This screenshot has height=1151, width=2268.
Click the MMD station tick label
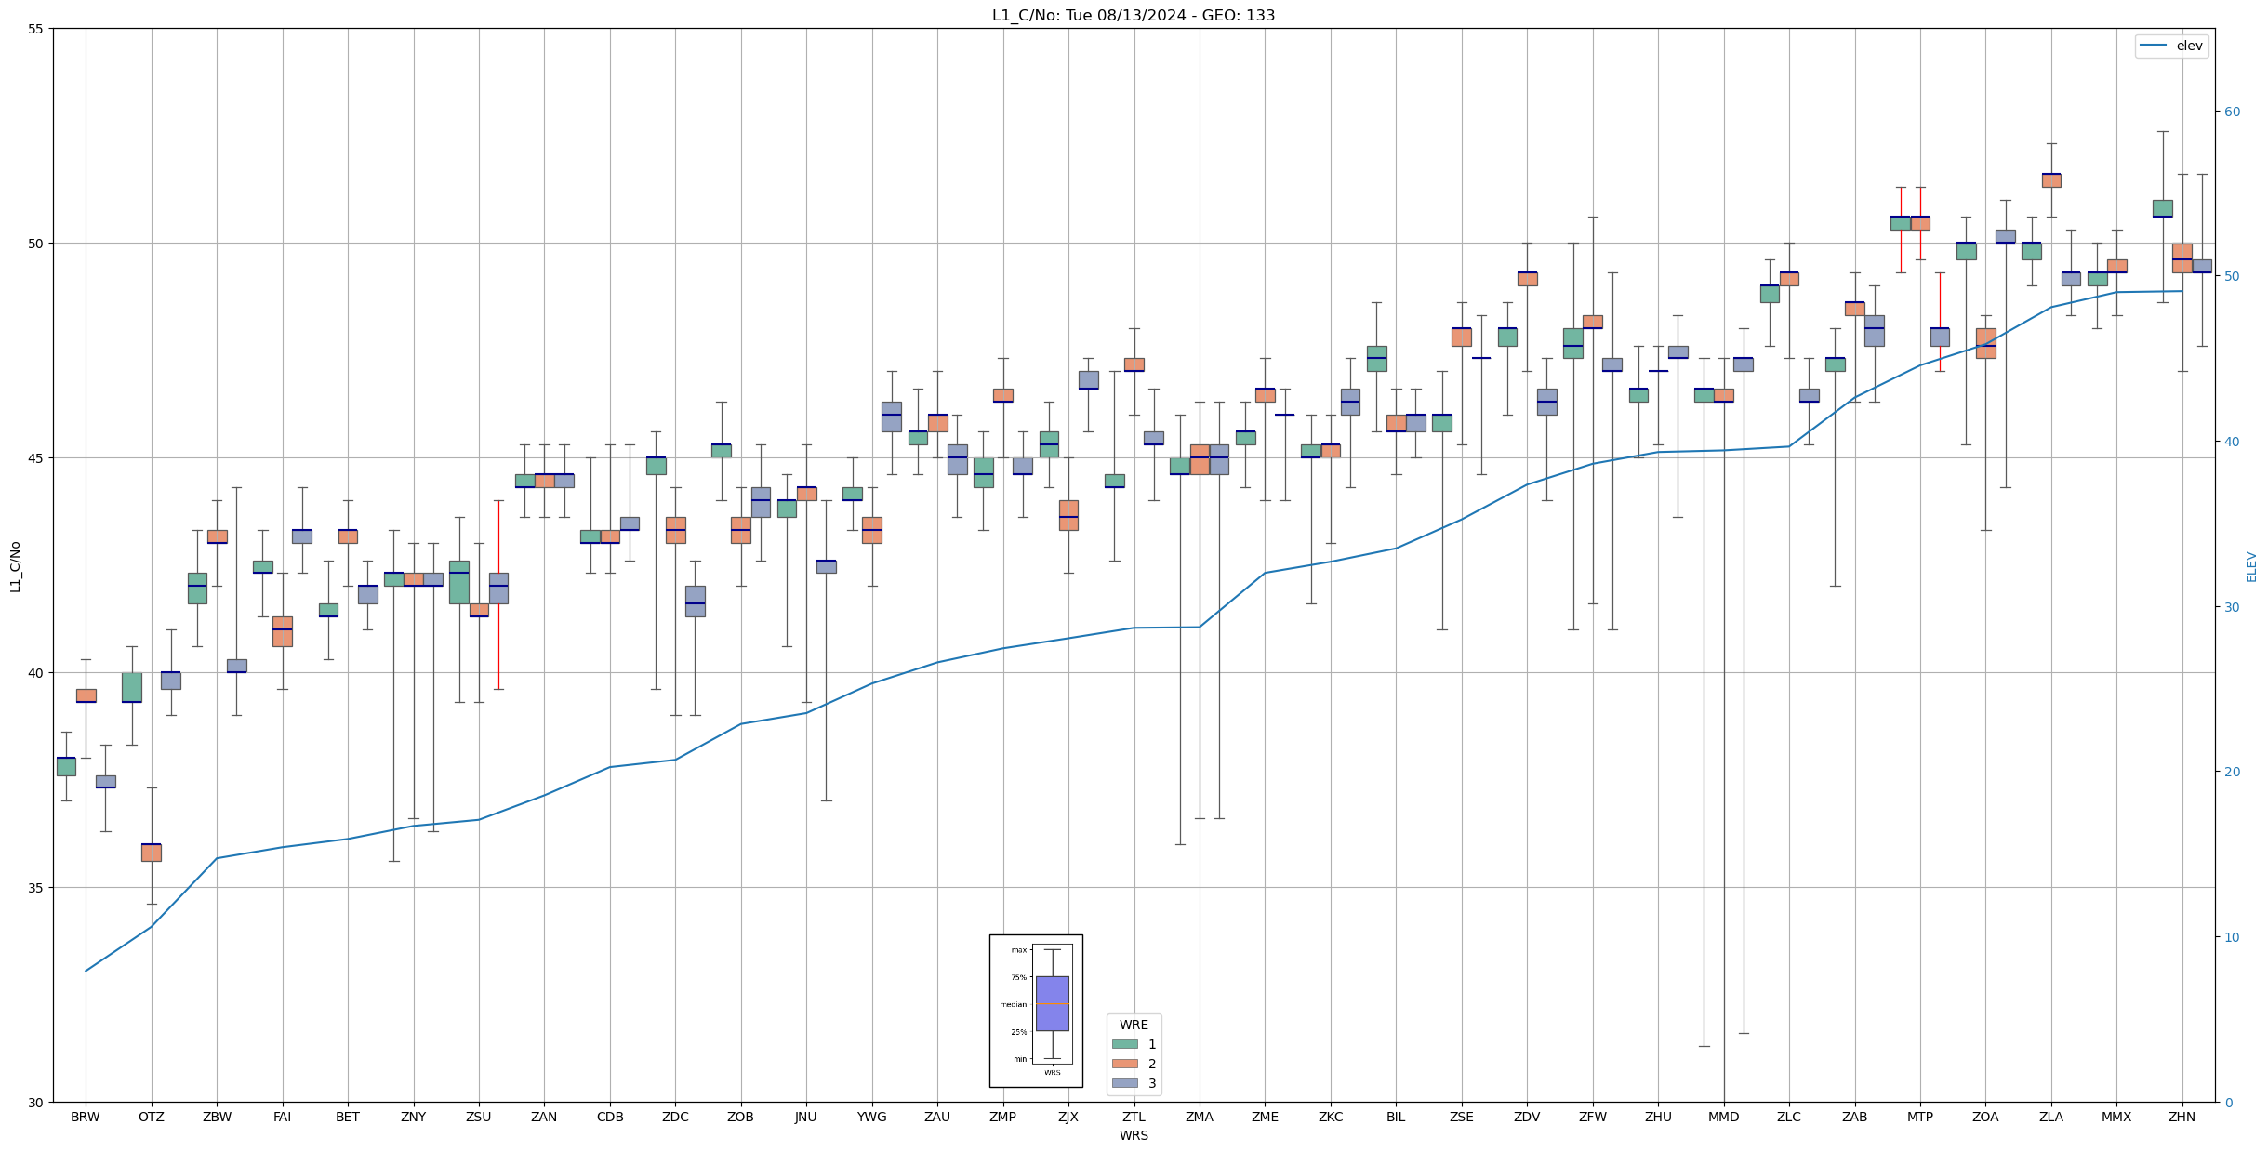point(1723,1117)
